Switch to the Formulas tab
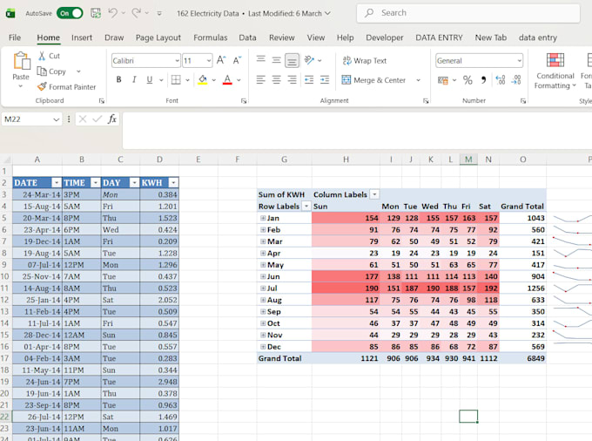This screenshot has width=592, height=441. click(x=211, y=37)
